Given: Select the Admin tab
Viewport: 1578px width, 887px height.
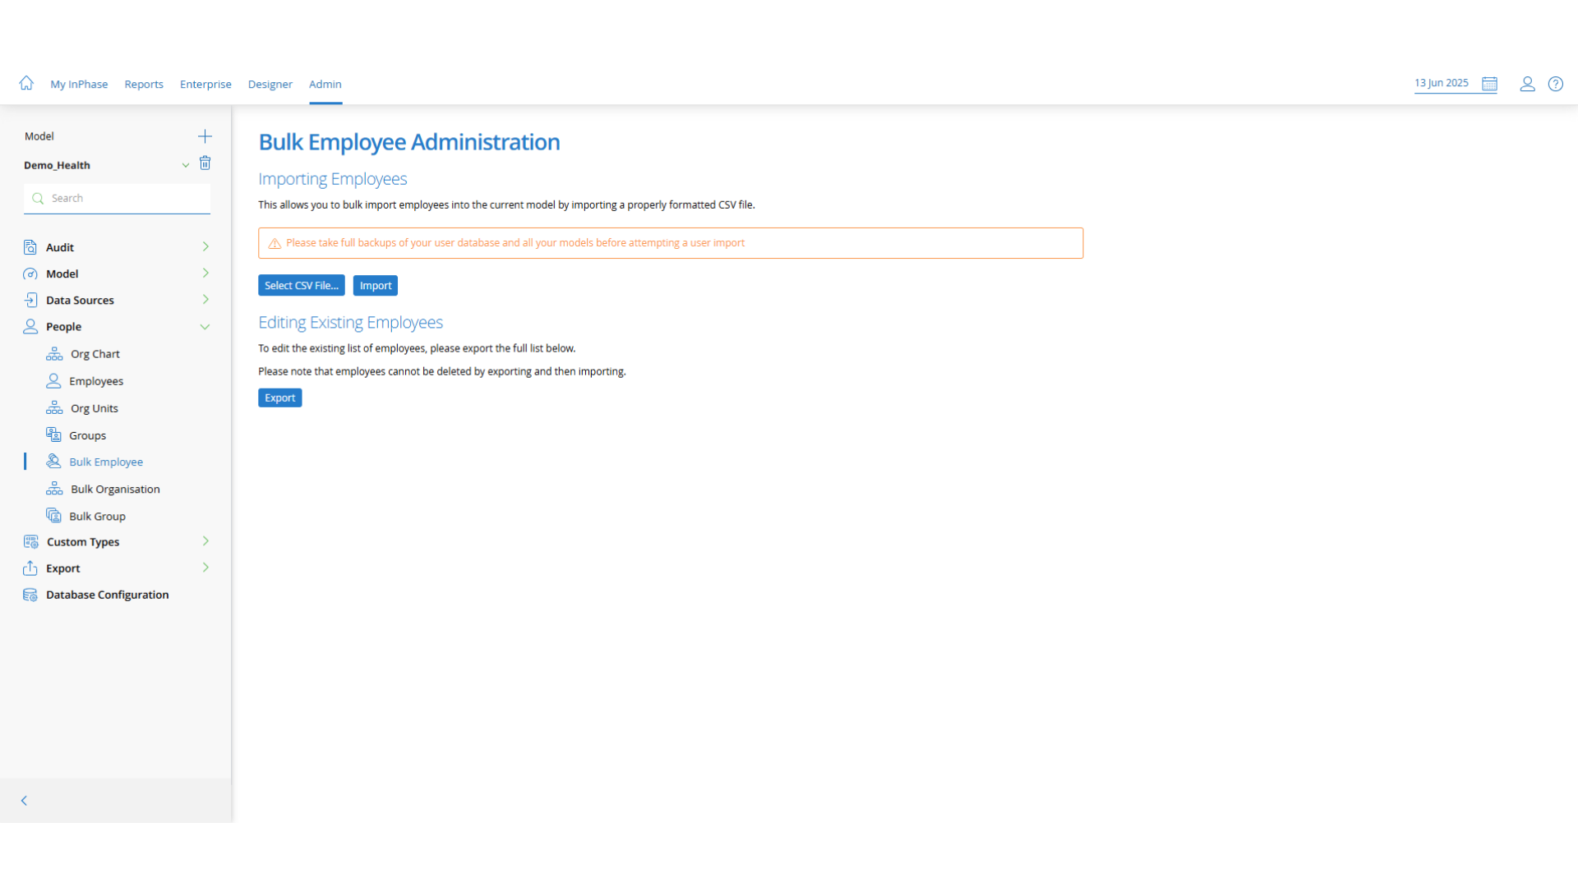Looking at the screenshot, I should click(x=325, y=84).
